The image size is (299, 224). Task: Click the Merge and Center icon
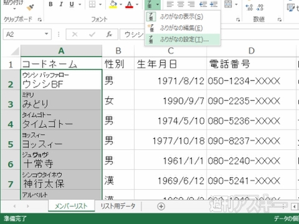pyautogui.click(x=228, y=4)
